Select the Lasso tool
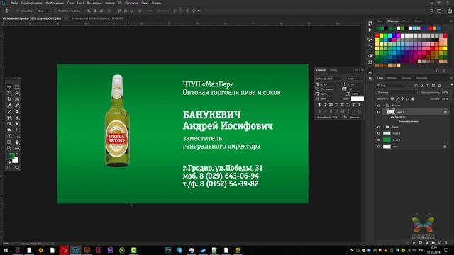Screen dimensions: 454x255 click(x=9, y=93)
